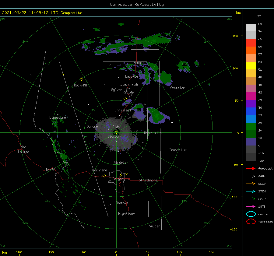Screen dimensions: 274x256
Task: Click the yellow radar site marker at Olds
Action: point(116,132)
